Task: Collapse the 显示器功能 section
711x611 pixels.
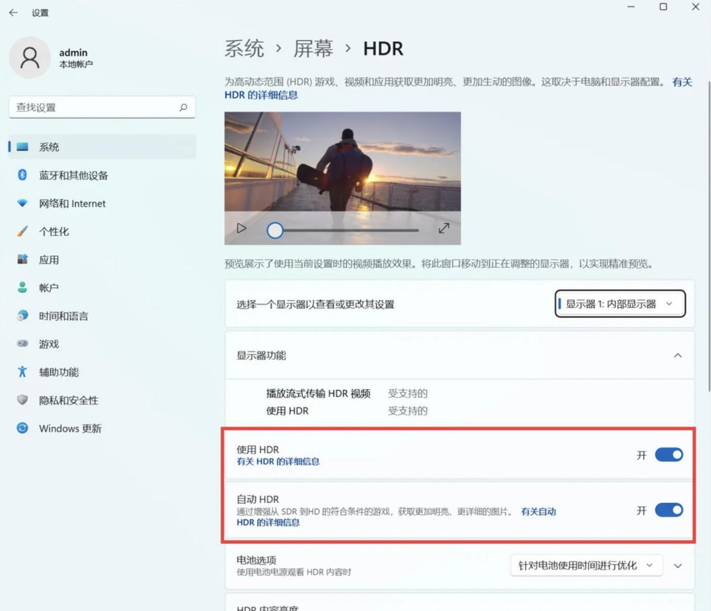Action: coord(678,355)
